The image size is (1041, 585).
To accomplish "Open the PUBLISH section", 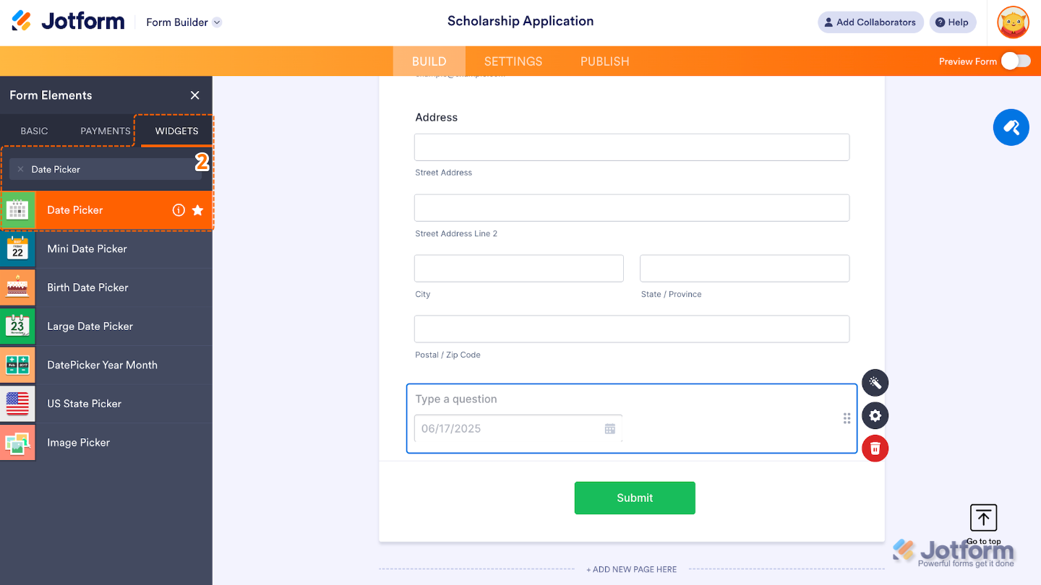I will click(x=604, y=61).
